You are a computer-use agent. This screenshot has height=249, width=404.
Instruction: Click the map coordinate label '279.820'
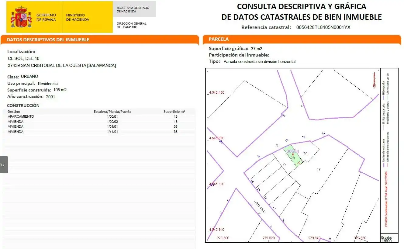pos(268,238)
